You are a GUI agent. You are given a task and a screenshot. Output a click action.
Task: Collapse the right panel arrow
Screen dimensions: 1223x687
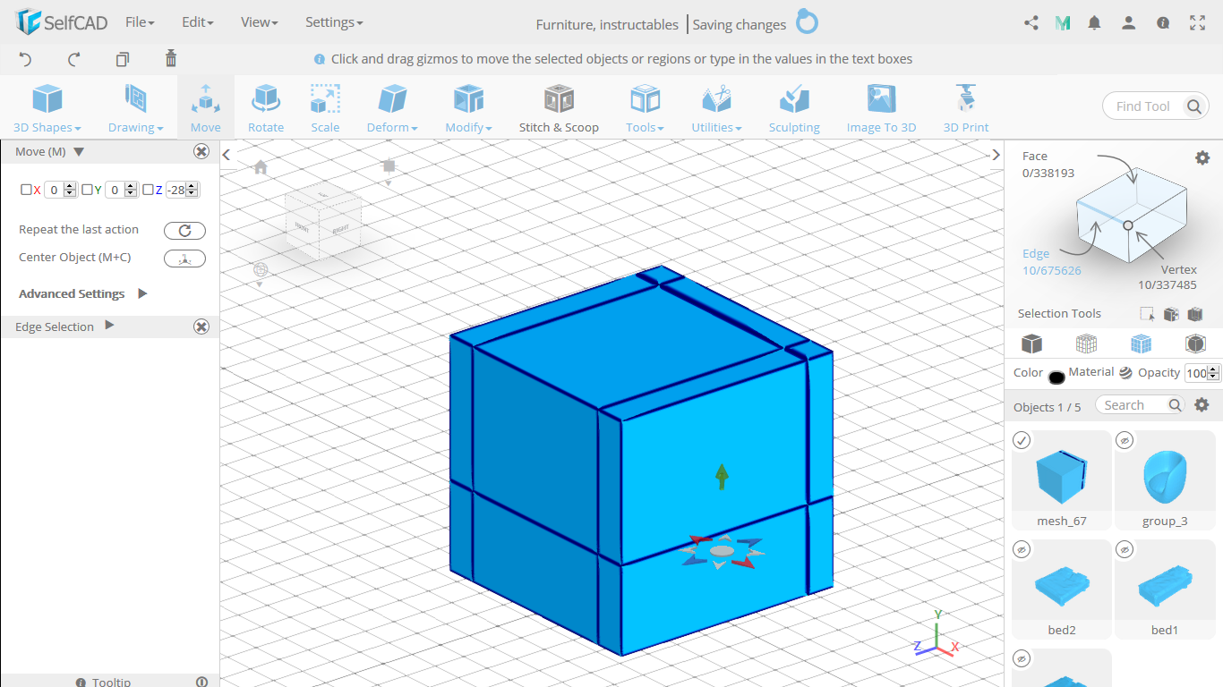click(996, 155)
